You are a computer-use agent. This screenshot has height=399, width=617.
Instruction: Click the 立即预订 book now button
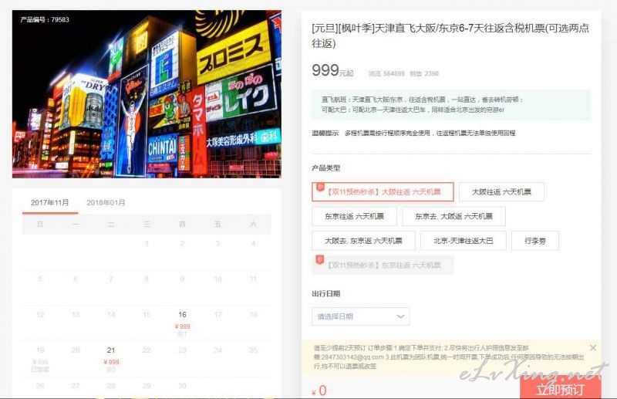(x=561, y=389)
